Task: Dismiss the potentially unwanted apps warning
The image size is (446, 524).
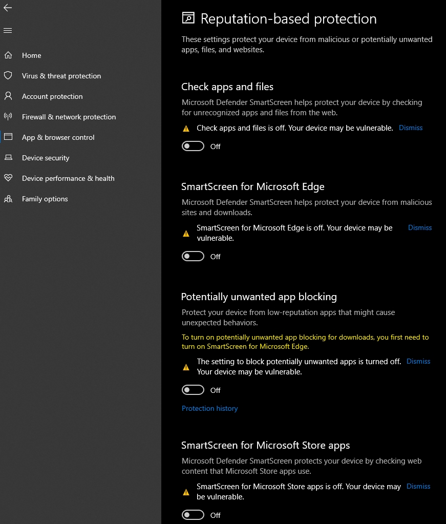Action: [x=418, y=361]
